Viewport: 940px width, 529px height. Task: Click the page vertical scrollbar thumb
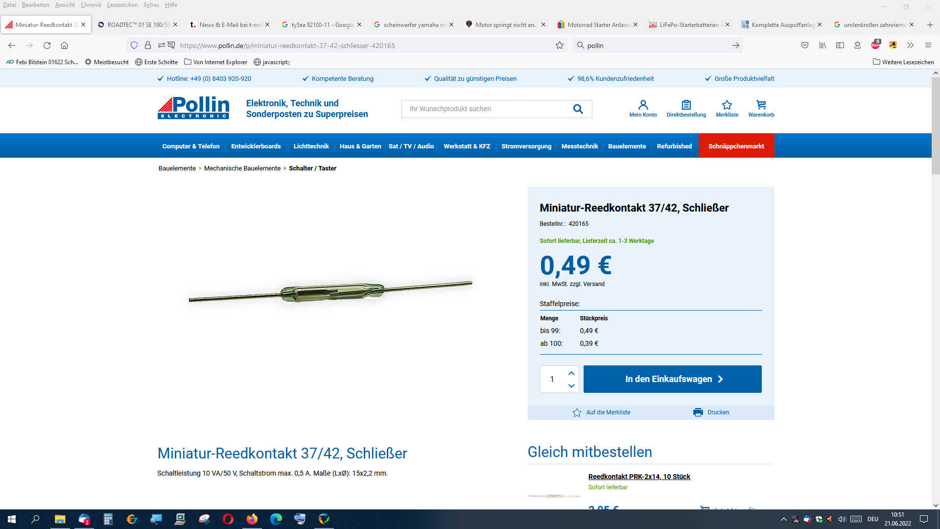[936, 125]
